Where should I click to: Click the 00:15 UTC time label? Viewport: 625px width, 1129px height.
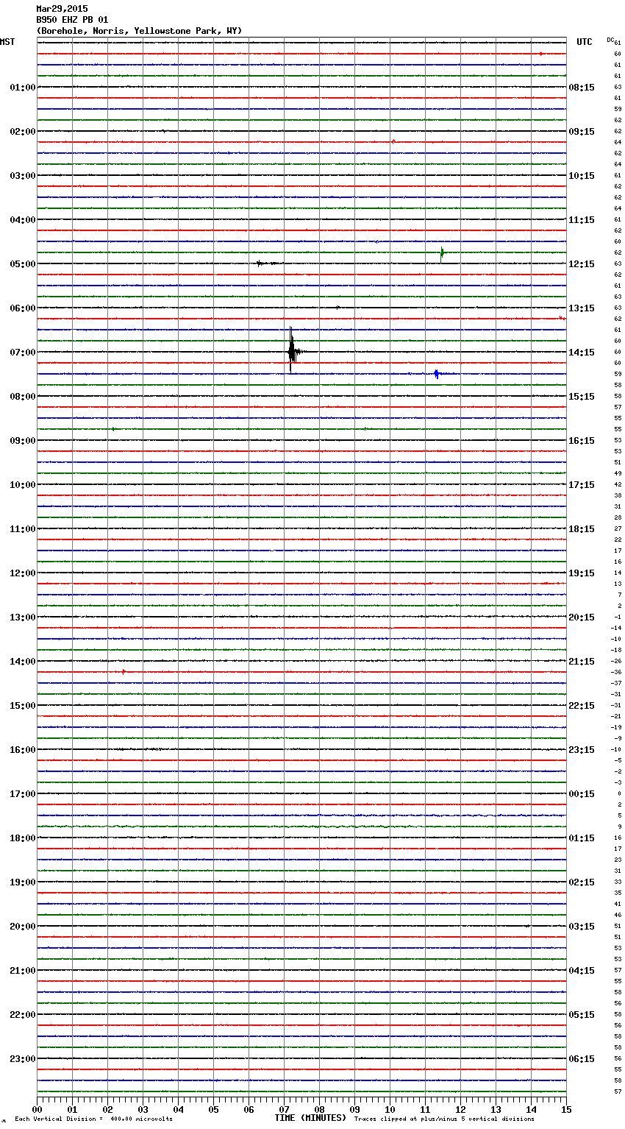point(582,793)
